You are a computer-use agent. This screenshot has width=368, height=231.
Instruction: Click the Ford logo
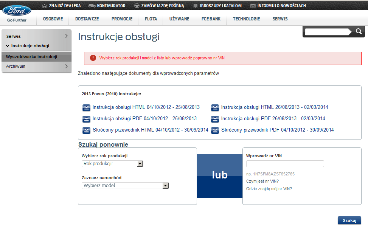point(17,11)
